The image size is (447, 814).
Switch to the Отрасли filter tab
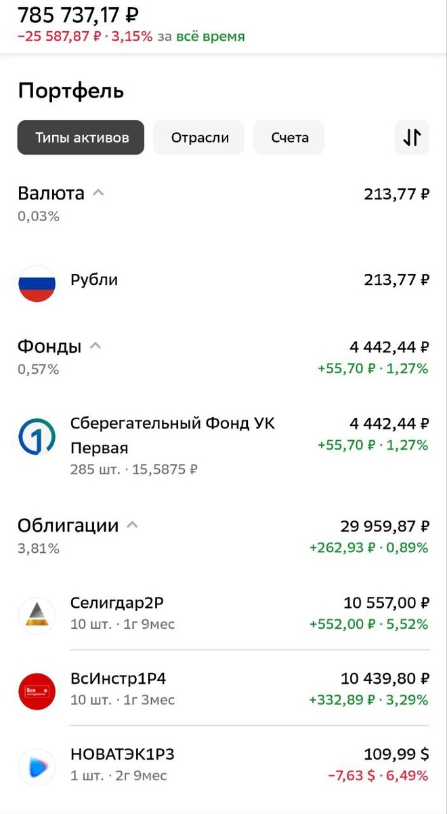pyautogui.click(x=198, y=137)
